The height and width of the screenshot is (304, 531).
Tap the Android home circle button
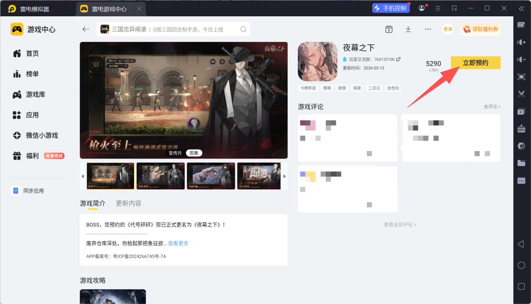pos(521,265)
